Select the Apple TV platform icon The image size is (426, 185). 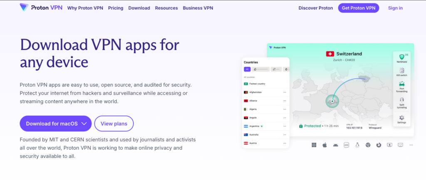pyautogui.click(x=389, y=145)
